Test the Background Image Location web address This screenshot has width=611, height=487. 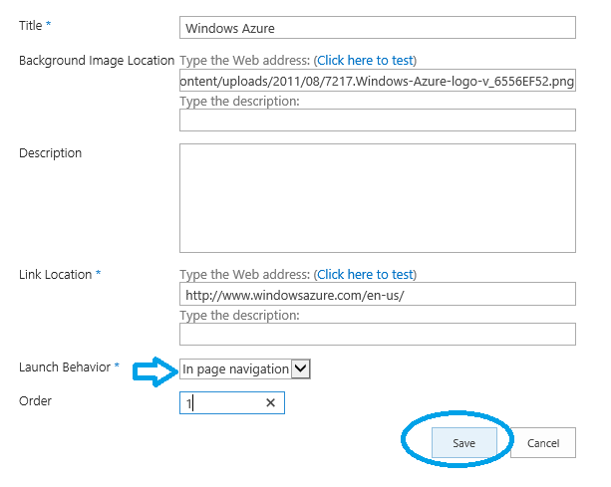point(365,61)
